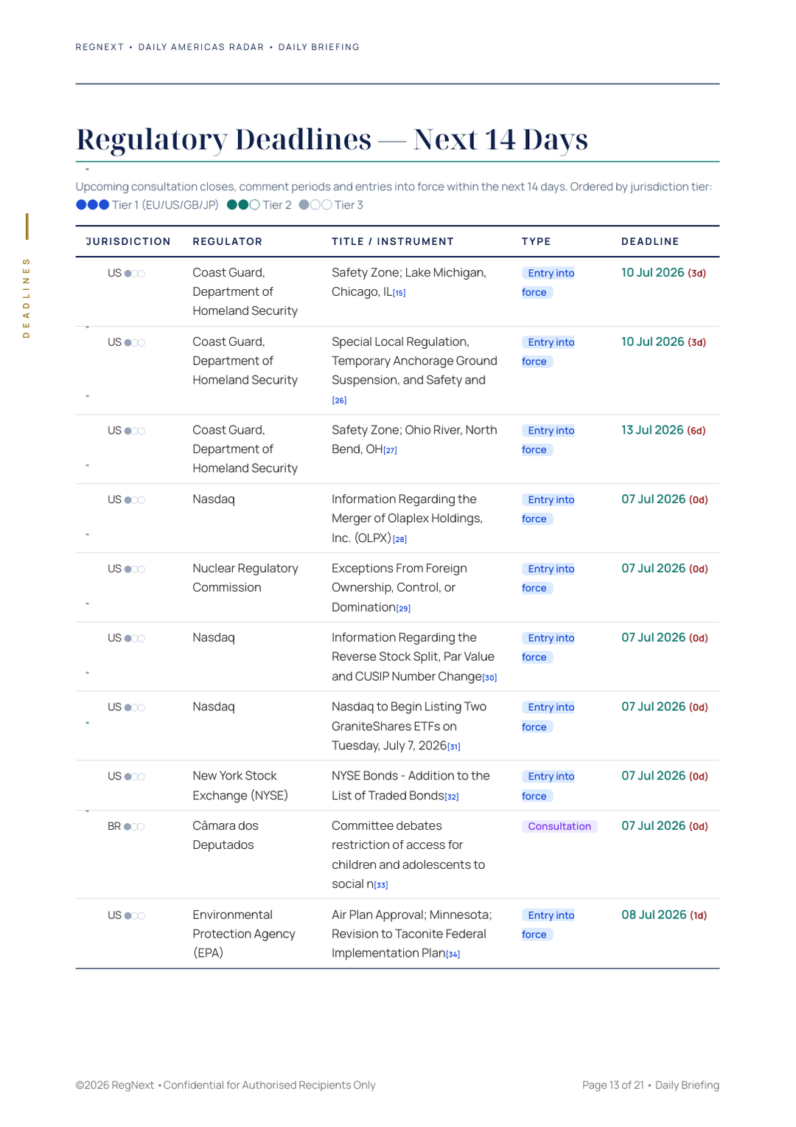Click the Regulatory Deadlines — Next 14 Days heading
The width and height of the screenshot is (796, 1127).
point(332,139)
